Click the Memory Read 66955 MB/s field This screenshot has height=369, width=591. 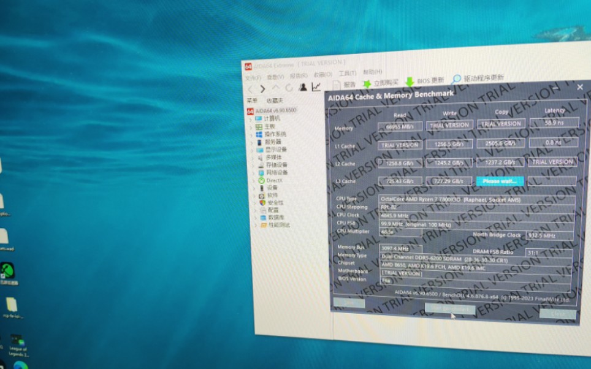[400, 127]
